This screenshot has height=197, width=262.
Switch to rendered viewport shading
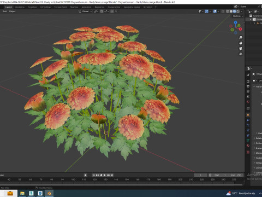(x=238, y=11)
